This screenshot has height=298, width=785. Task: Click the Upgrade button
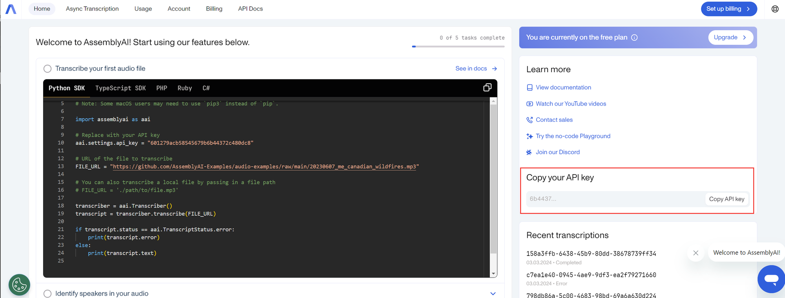click(x=730, y=37)
